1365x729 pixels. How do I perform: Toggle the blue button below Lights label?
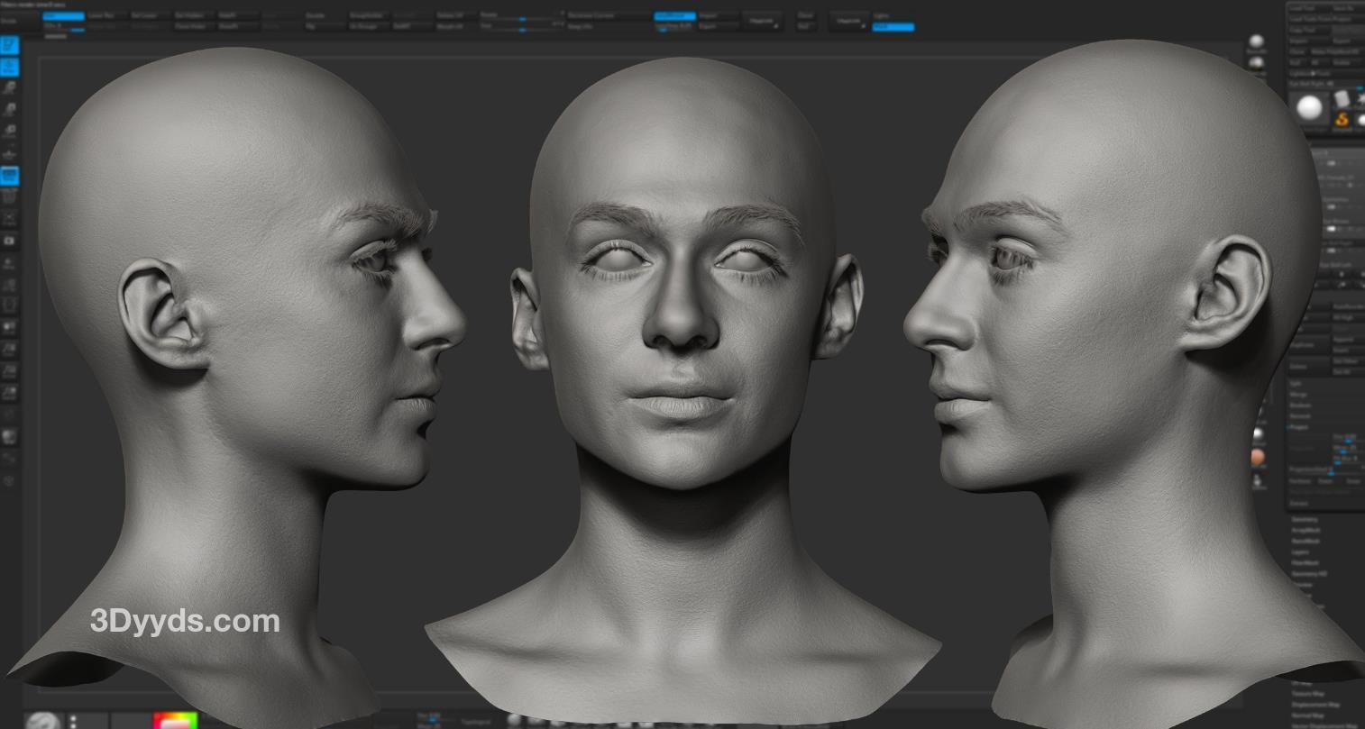(x=893, y=27)
